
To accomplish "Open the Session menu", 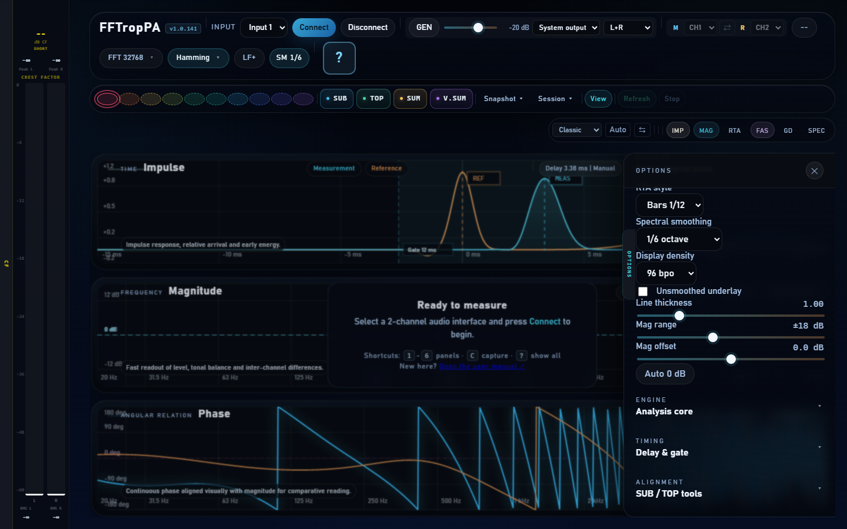I will [555, 99].
